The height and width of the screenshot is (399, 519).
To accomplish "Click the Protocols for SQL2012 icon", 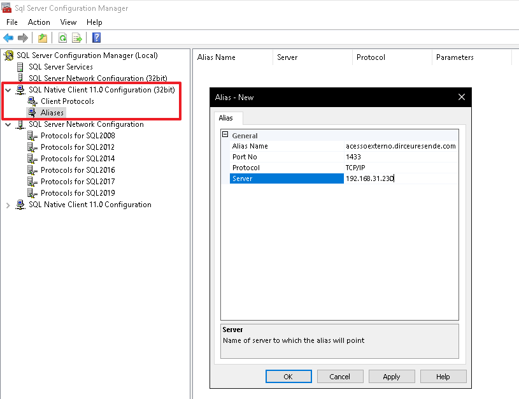I will (x=32, y=147).
